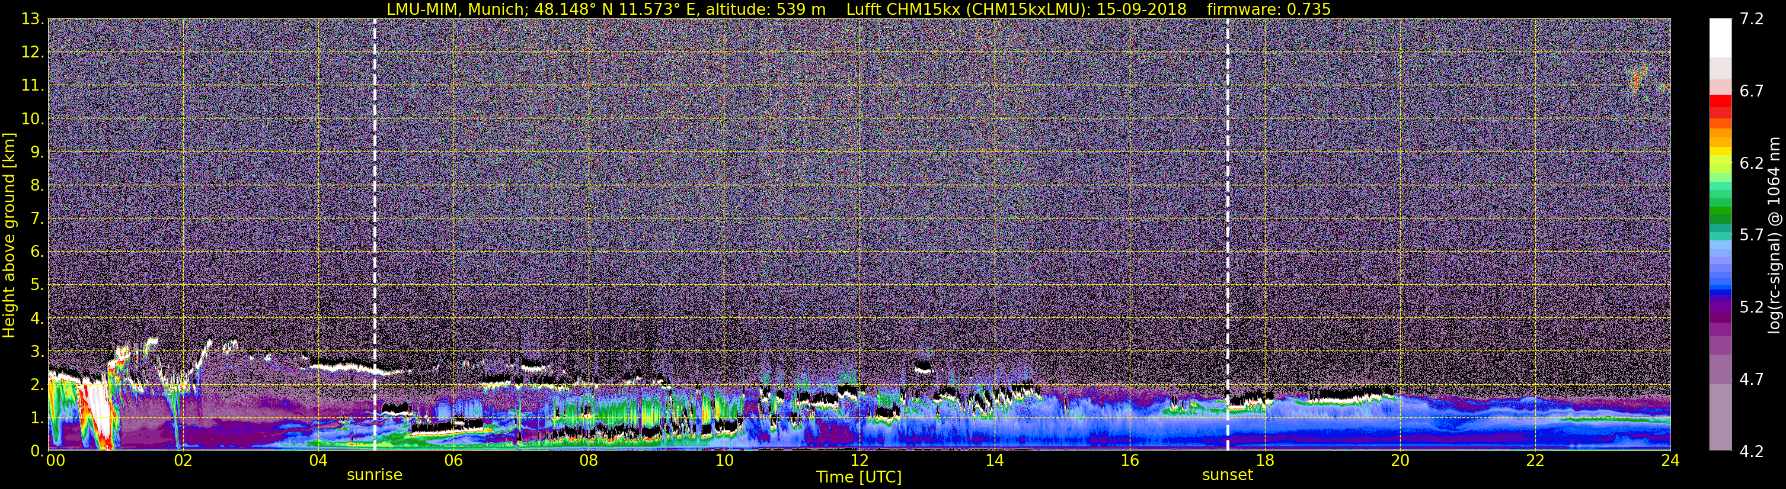Click the '22' time tick label
This screenshot has height=489, width=1786.
[1535, 461]
